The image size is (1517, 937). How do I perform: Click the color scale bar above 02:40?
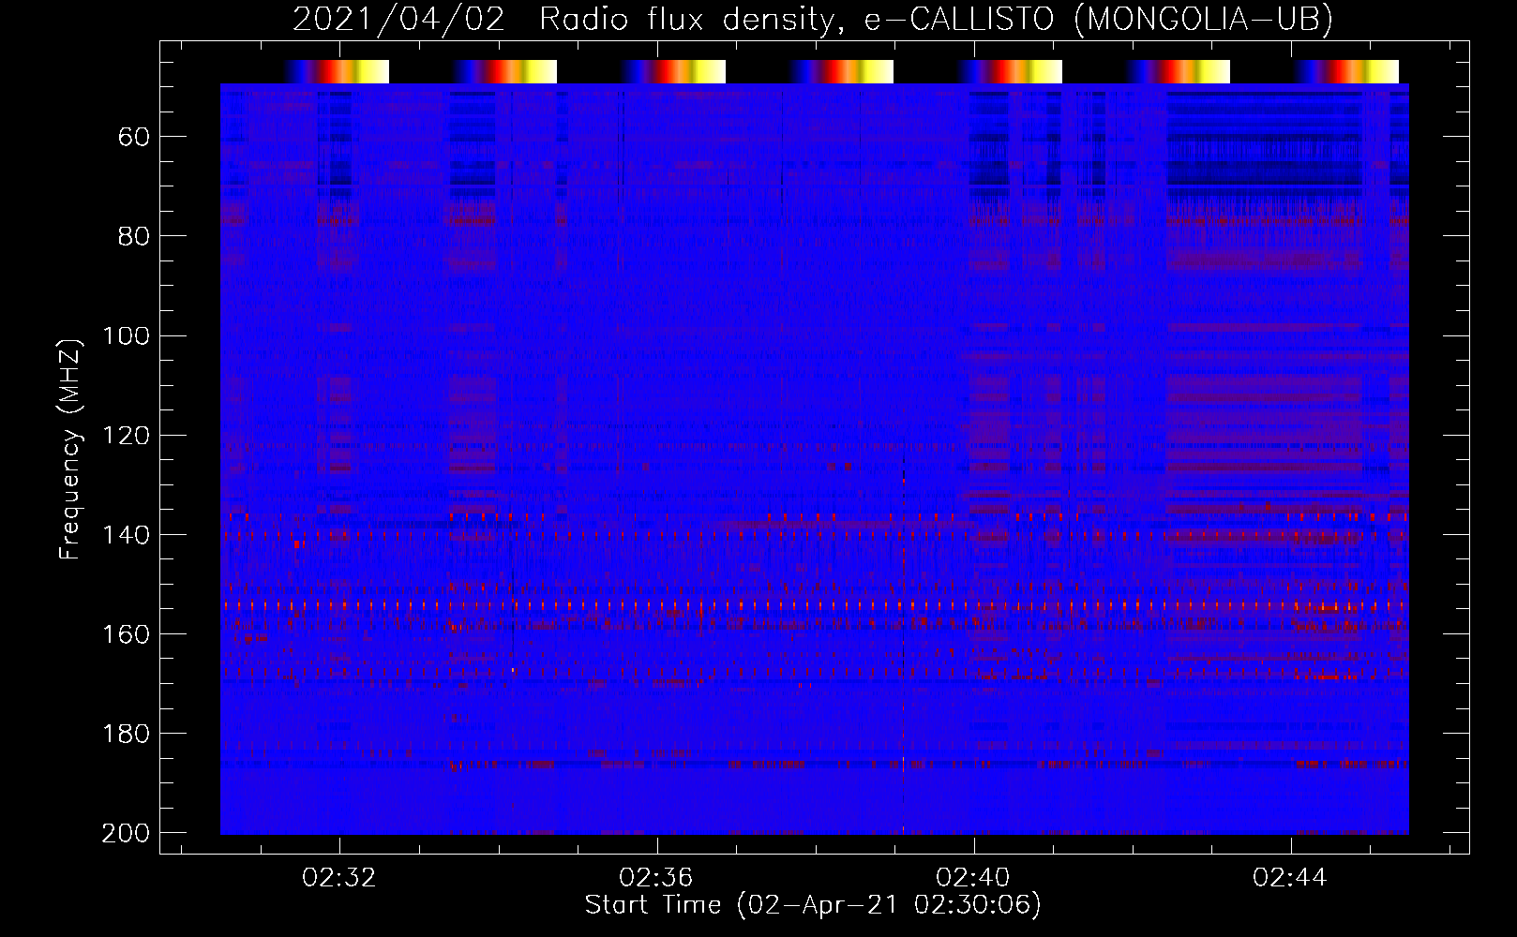coord(1010,71)
